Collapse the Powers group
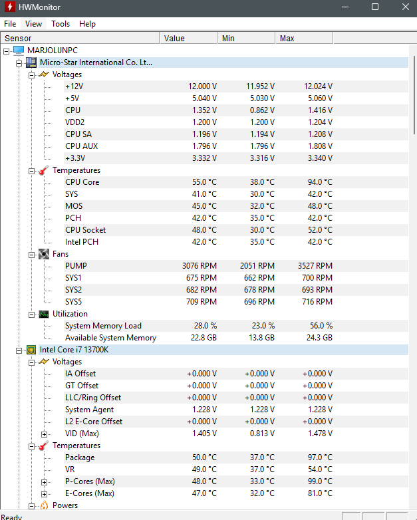 click(x=31, y=506)
